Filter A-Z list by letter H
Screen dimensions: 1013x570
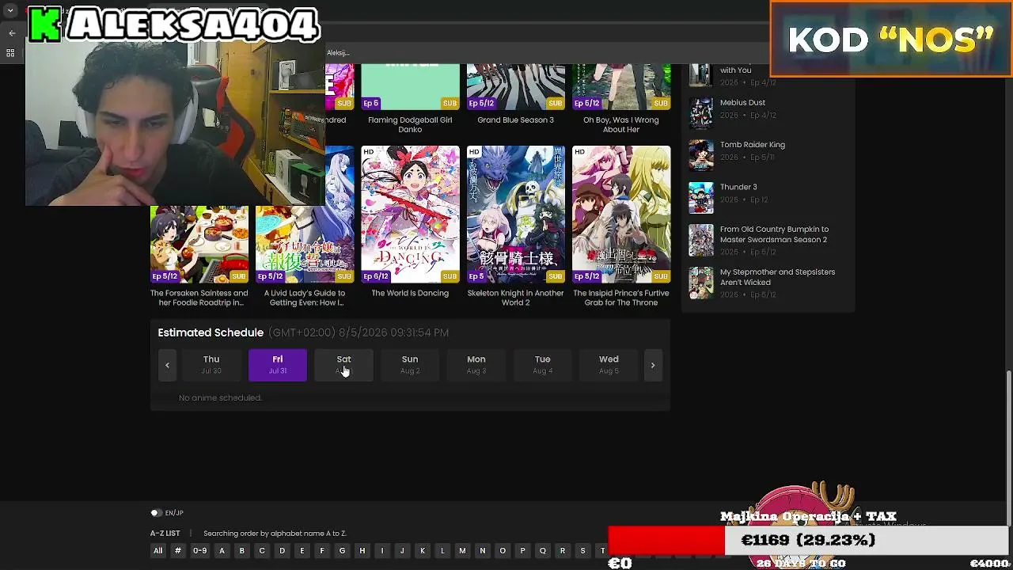pyautogui.click(x=362, y=551)
